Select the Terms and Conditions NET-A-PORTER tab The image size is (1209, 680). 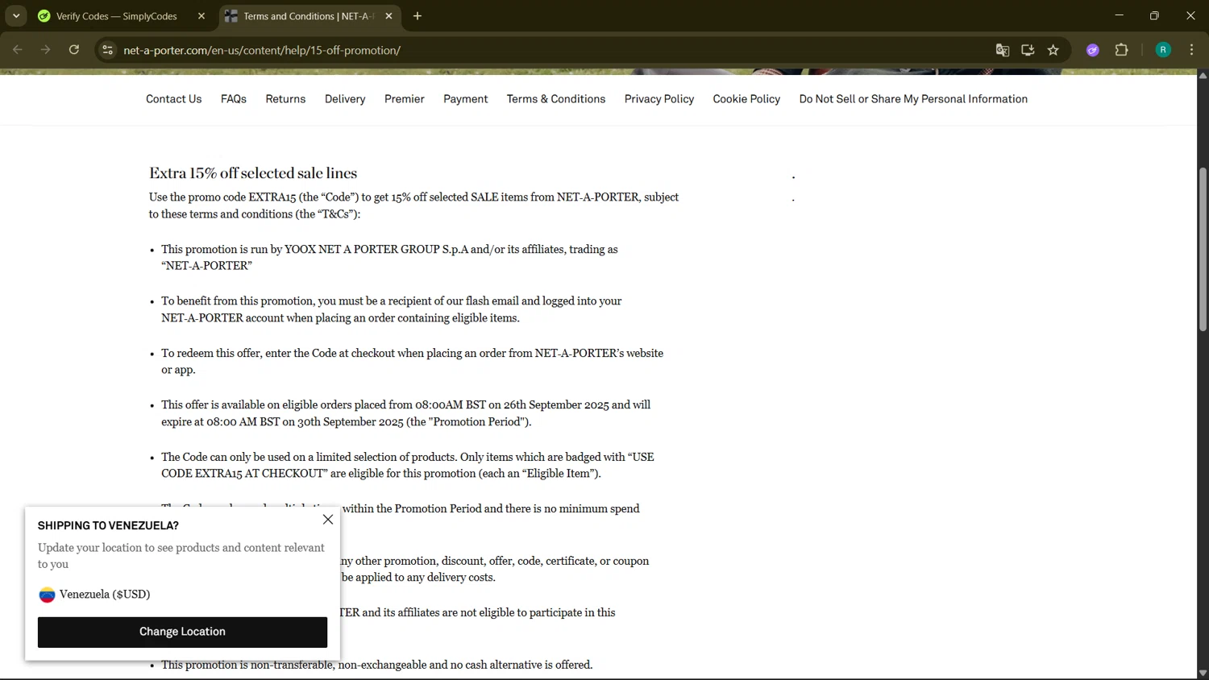tap(300, 16)
